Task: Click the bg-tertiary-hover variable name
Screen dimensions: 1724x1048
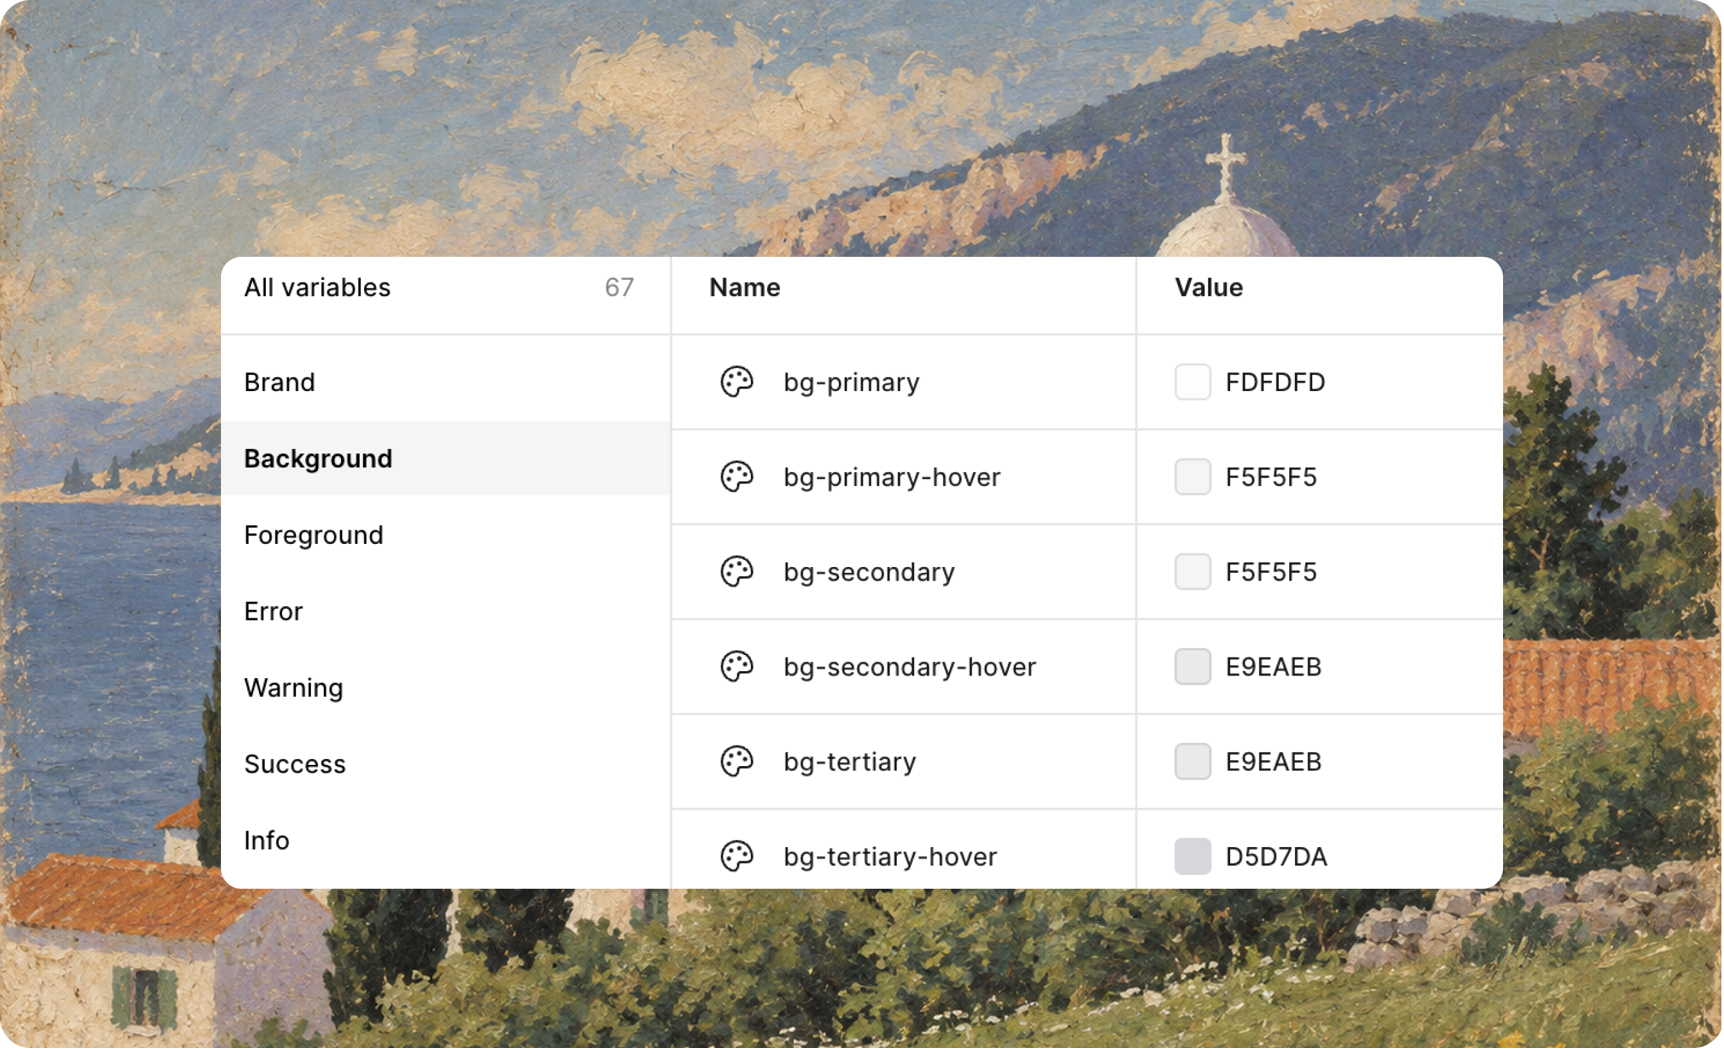Action: point(890,857)
